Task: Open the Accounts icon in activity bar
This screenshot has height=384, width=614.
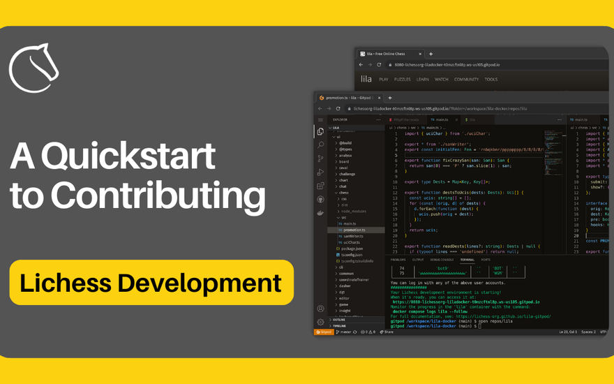Action: (320, 309)
